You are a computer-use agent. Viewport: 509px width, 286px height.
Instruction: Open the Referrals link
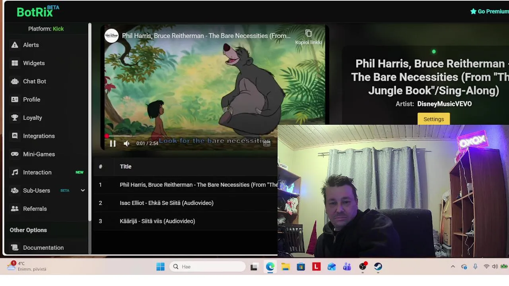coord(35,209)
